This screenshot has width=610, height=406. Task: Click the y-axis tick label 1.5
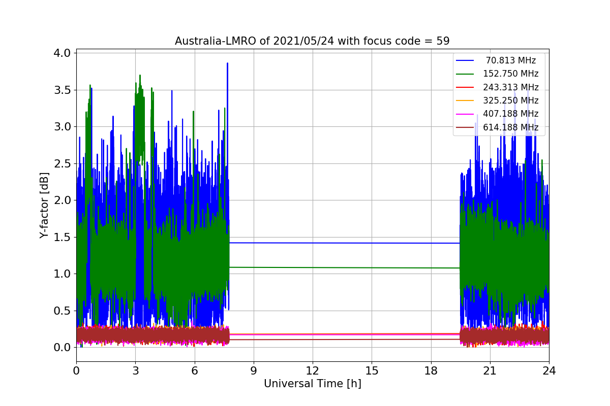63,237
